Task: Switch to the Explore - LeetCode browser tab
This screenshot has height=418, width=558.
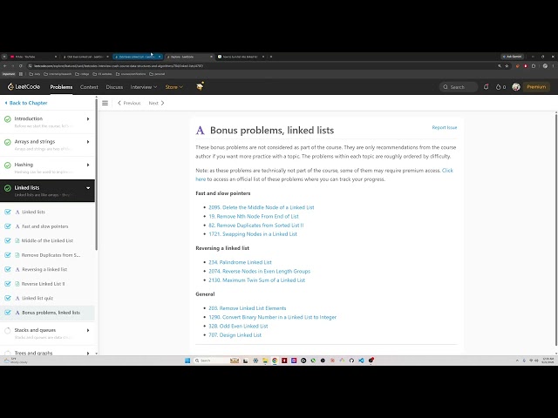Action: tap(189, 57)
